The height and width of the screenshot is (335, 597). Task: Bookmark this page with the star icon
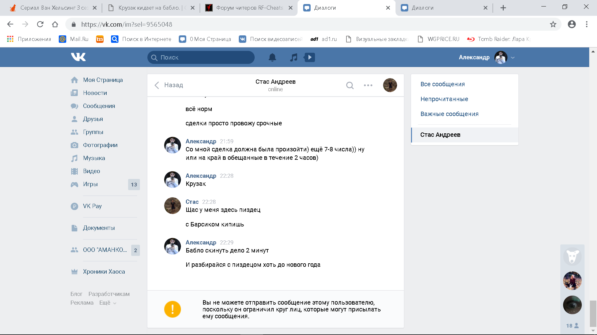tap(553, 24)
